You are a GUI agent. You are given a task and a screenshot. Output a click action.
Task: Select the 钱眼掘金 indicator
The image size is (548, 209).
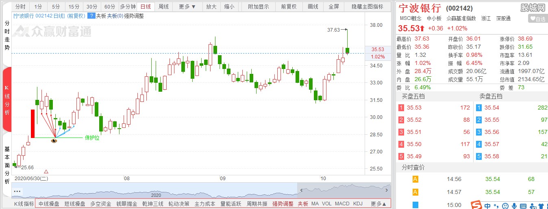click(x=127, y=204)
